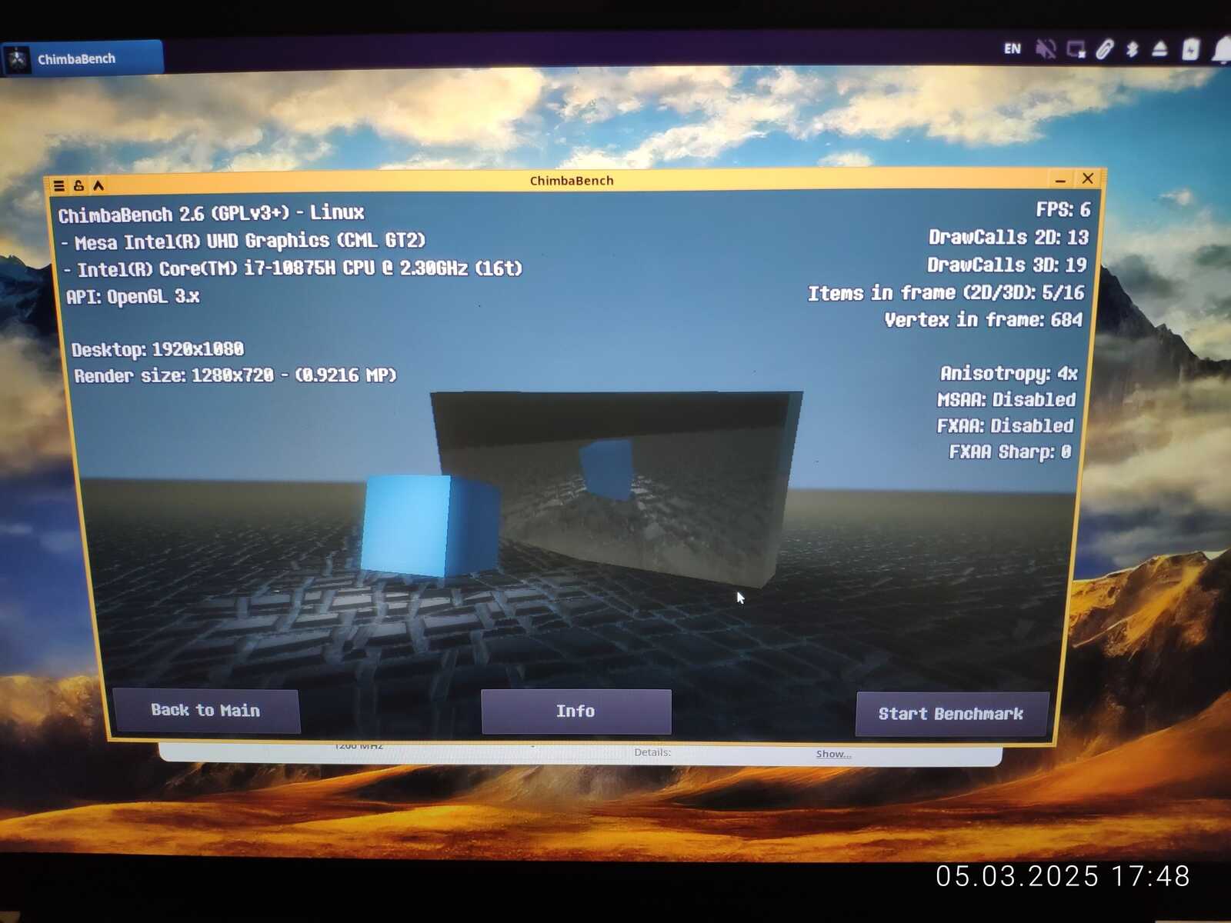
Task: Open the Bluetooth tray icon
Action: pyautogui.click(x=1132, y=49)
